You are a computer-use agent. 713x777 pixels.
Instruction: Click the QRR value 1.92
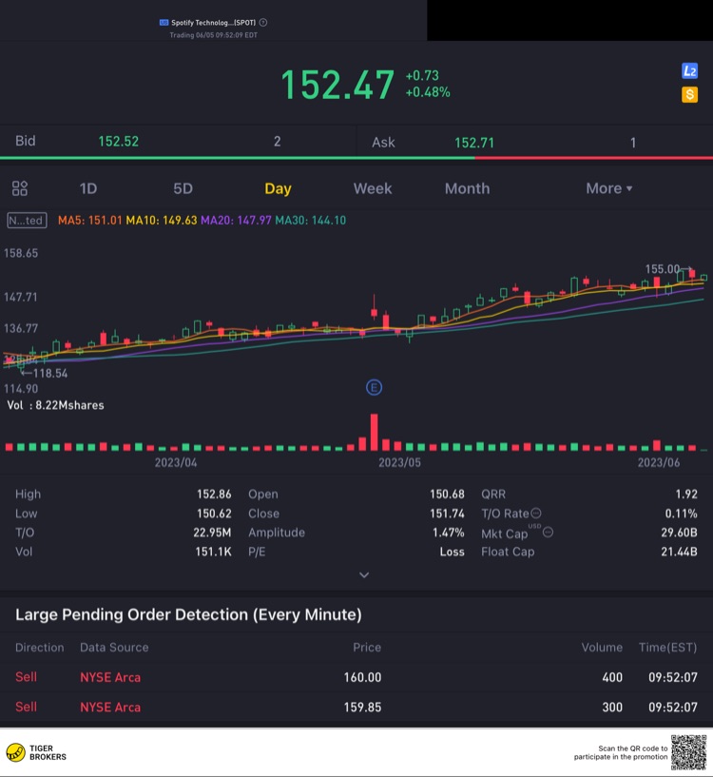pos(686,494)
